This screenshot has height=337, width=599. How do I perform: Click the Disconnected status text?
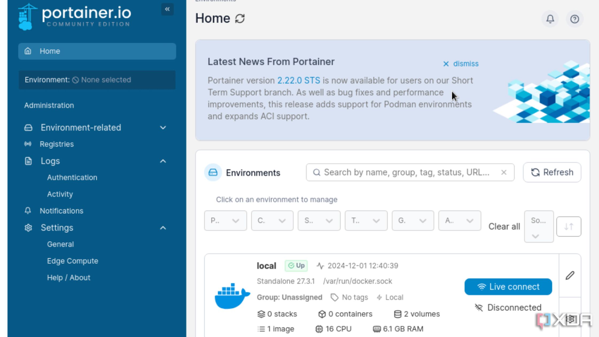514,308
